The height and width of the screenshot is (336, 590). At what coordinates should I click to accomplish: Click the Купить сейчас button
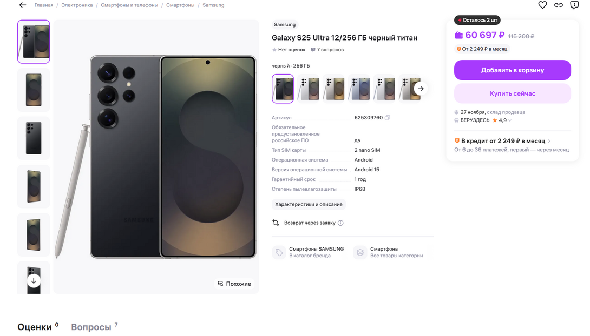[512, 93]
